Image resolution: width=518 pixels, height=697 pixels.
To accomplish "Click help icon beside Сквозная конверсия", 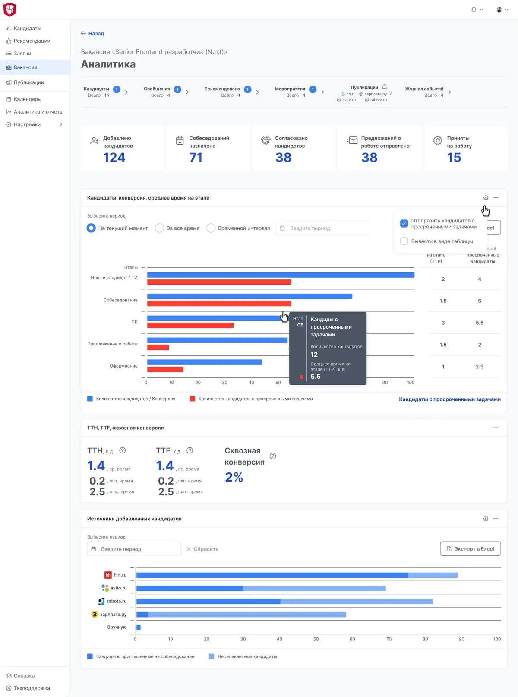I will click(x=273, y=456).
